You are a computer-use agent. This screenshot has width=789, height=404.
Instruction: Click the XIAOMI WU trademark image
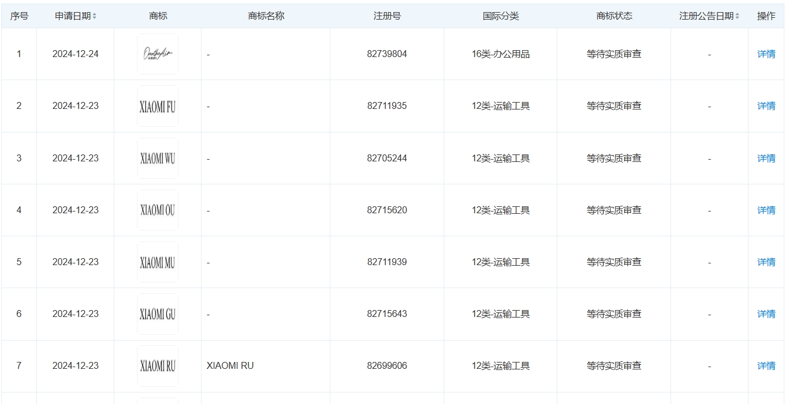pos(157,158)
